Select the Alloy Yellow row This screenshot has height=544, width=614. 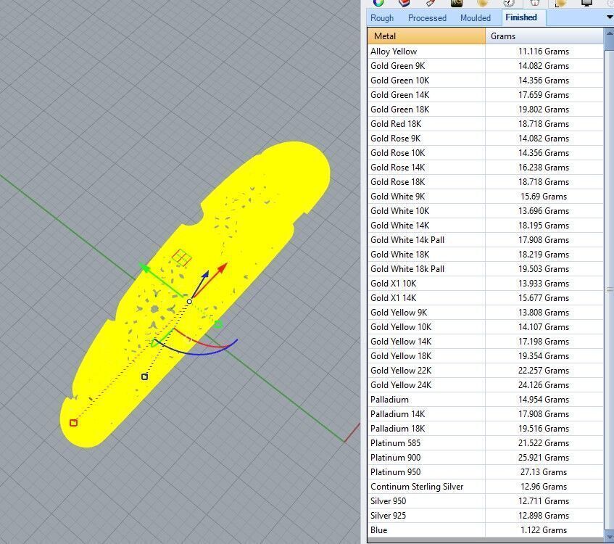486,51
